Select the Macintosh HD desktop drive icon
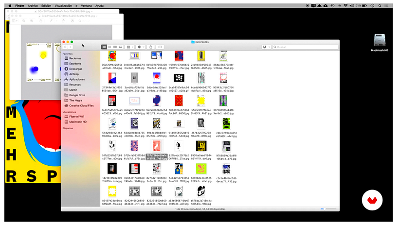Screen dimensions: 399x225 point(380,40)
